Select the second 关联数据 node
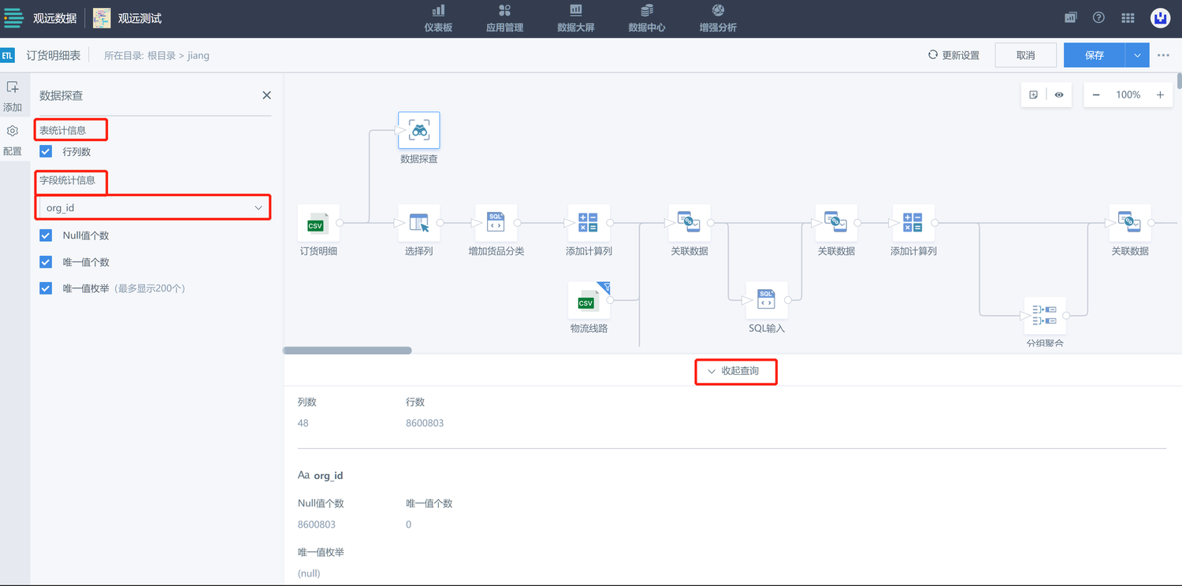 click(836, 224)
